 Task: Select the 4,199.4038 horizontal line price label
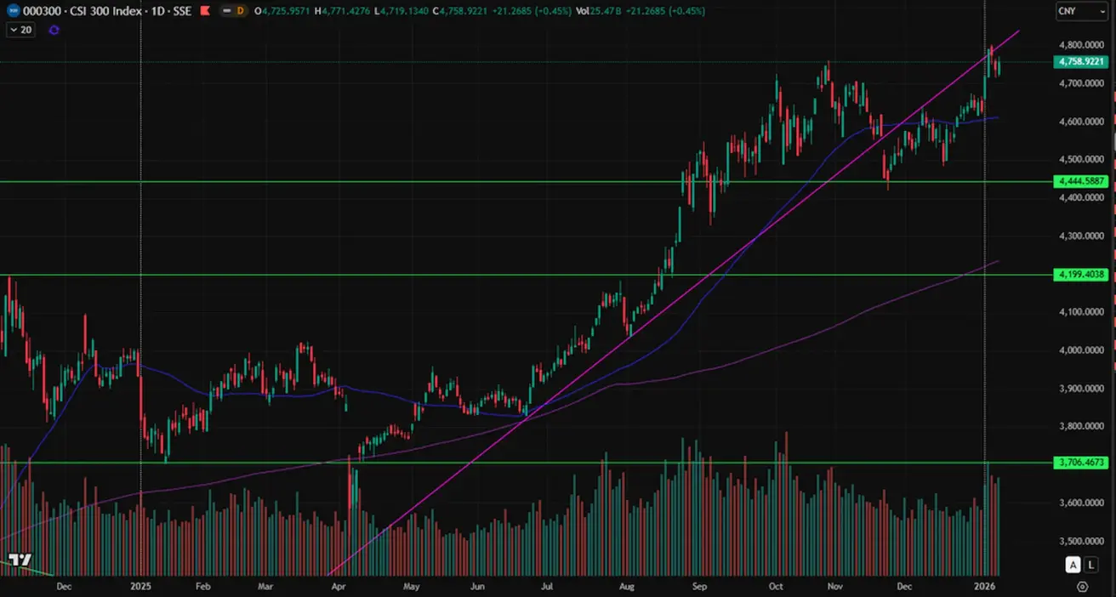[x=1080, y=275]
